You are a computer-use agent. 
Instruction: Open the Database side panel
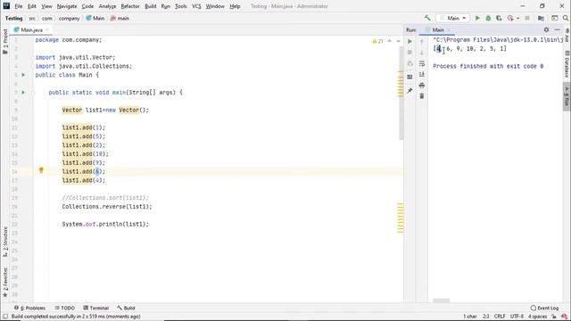pos(567,63)
